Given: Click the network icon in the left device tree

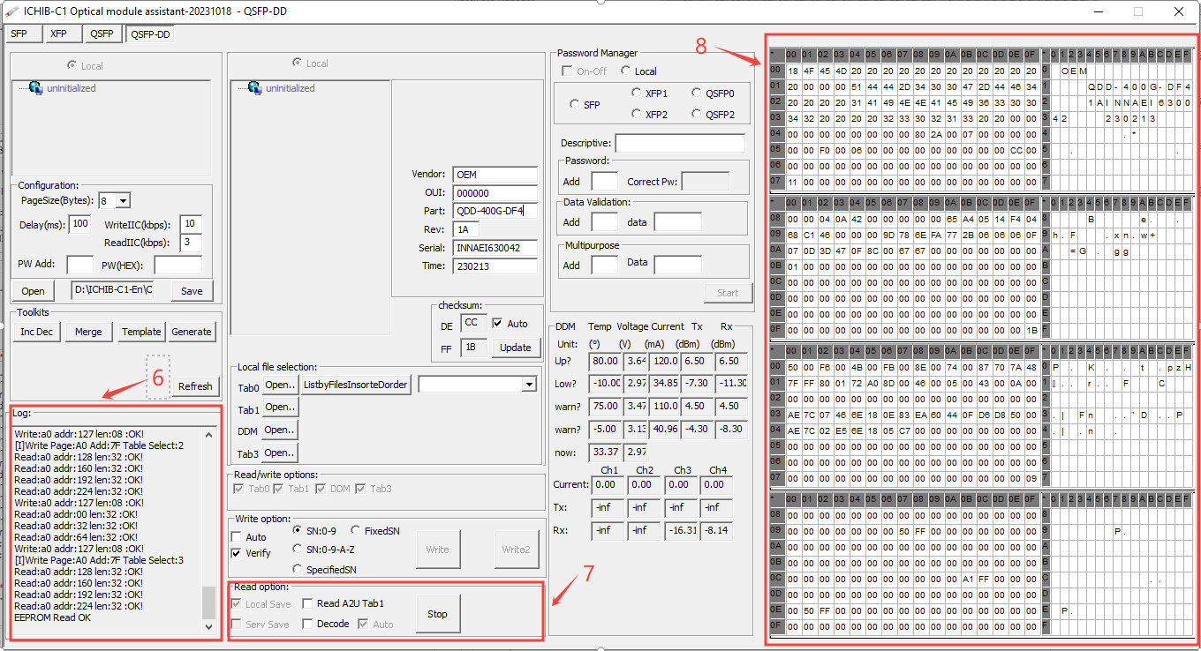Looking at the screenshot, I should [35, 88].
